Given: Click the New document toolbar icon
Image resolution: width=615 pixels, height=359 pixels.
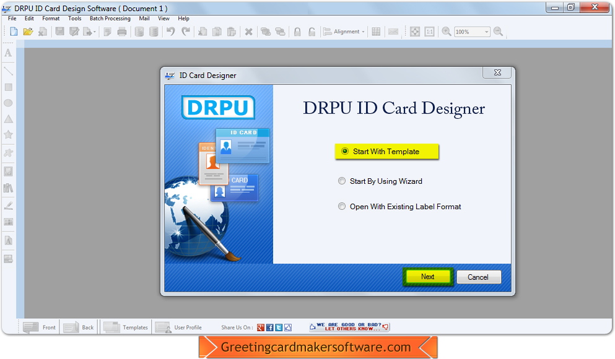Looking at the screenshot, I should click(14, 32).
